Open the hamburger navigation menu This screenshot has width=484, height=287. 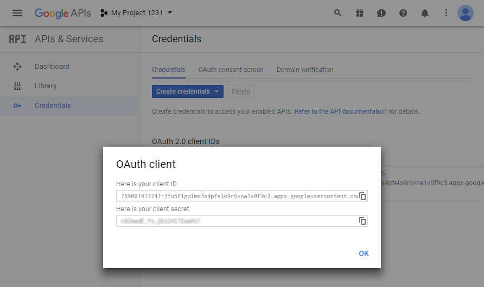17,13
